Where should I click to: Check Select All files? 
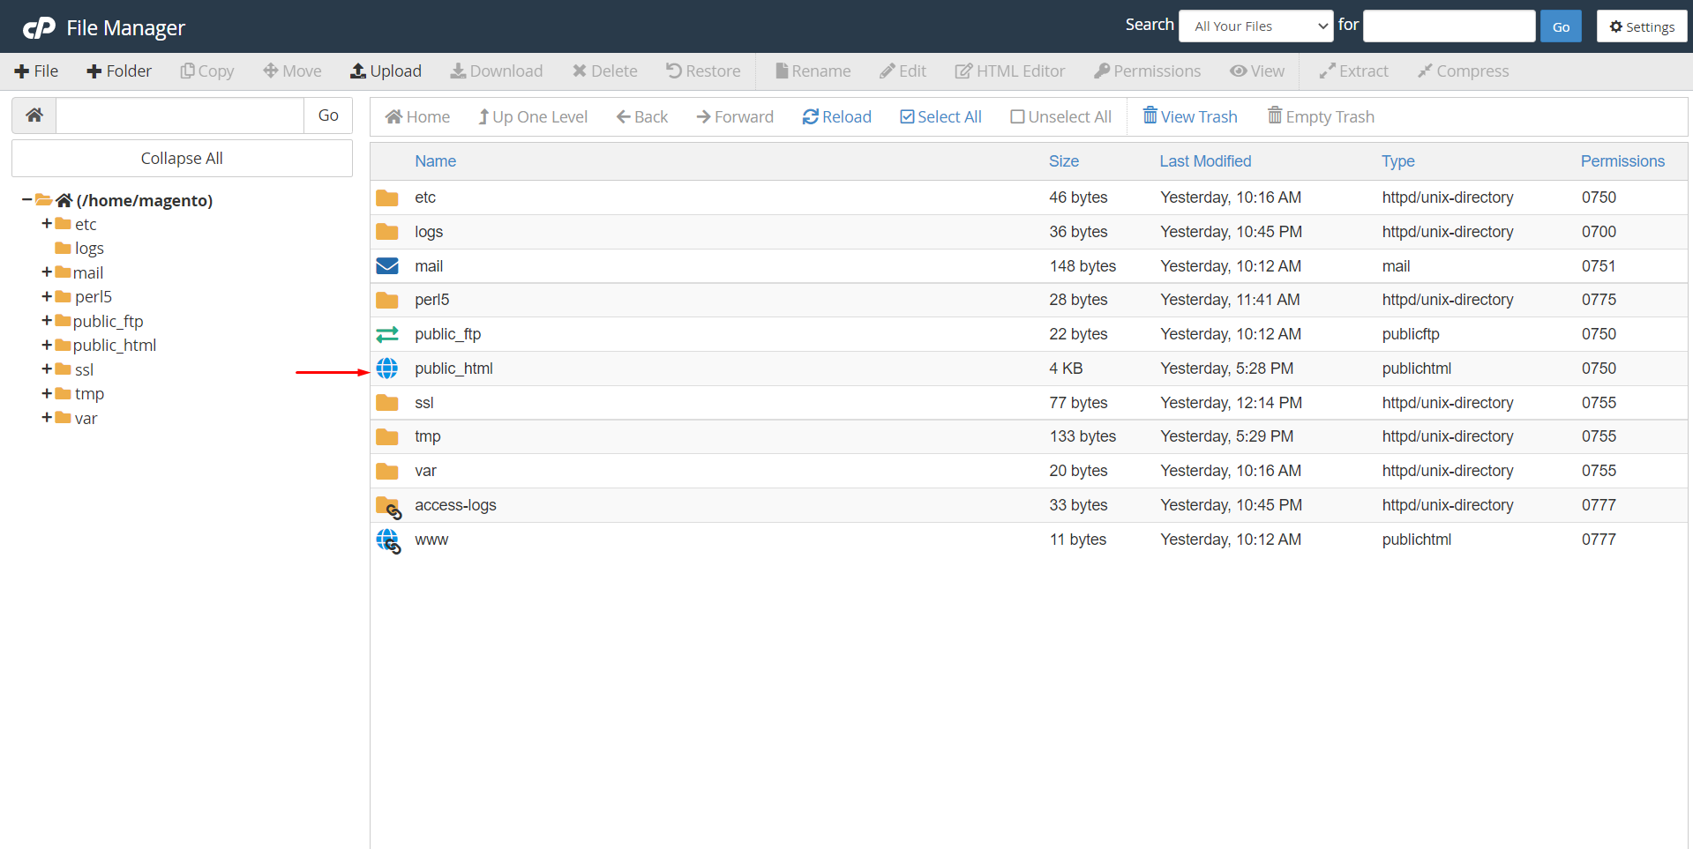(x=940, y=117)
